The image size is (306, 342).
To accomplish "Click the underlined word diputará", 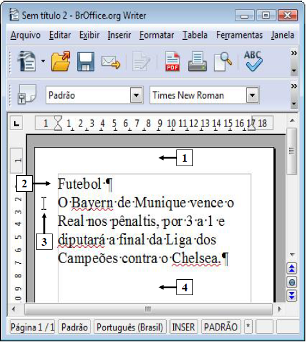I will click(81, 241).
